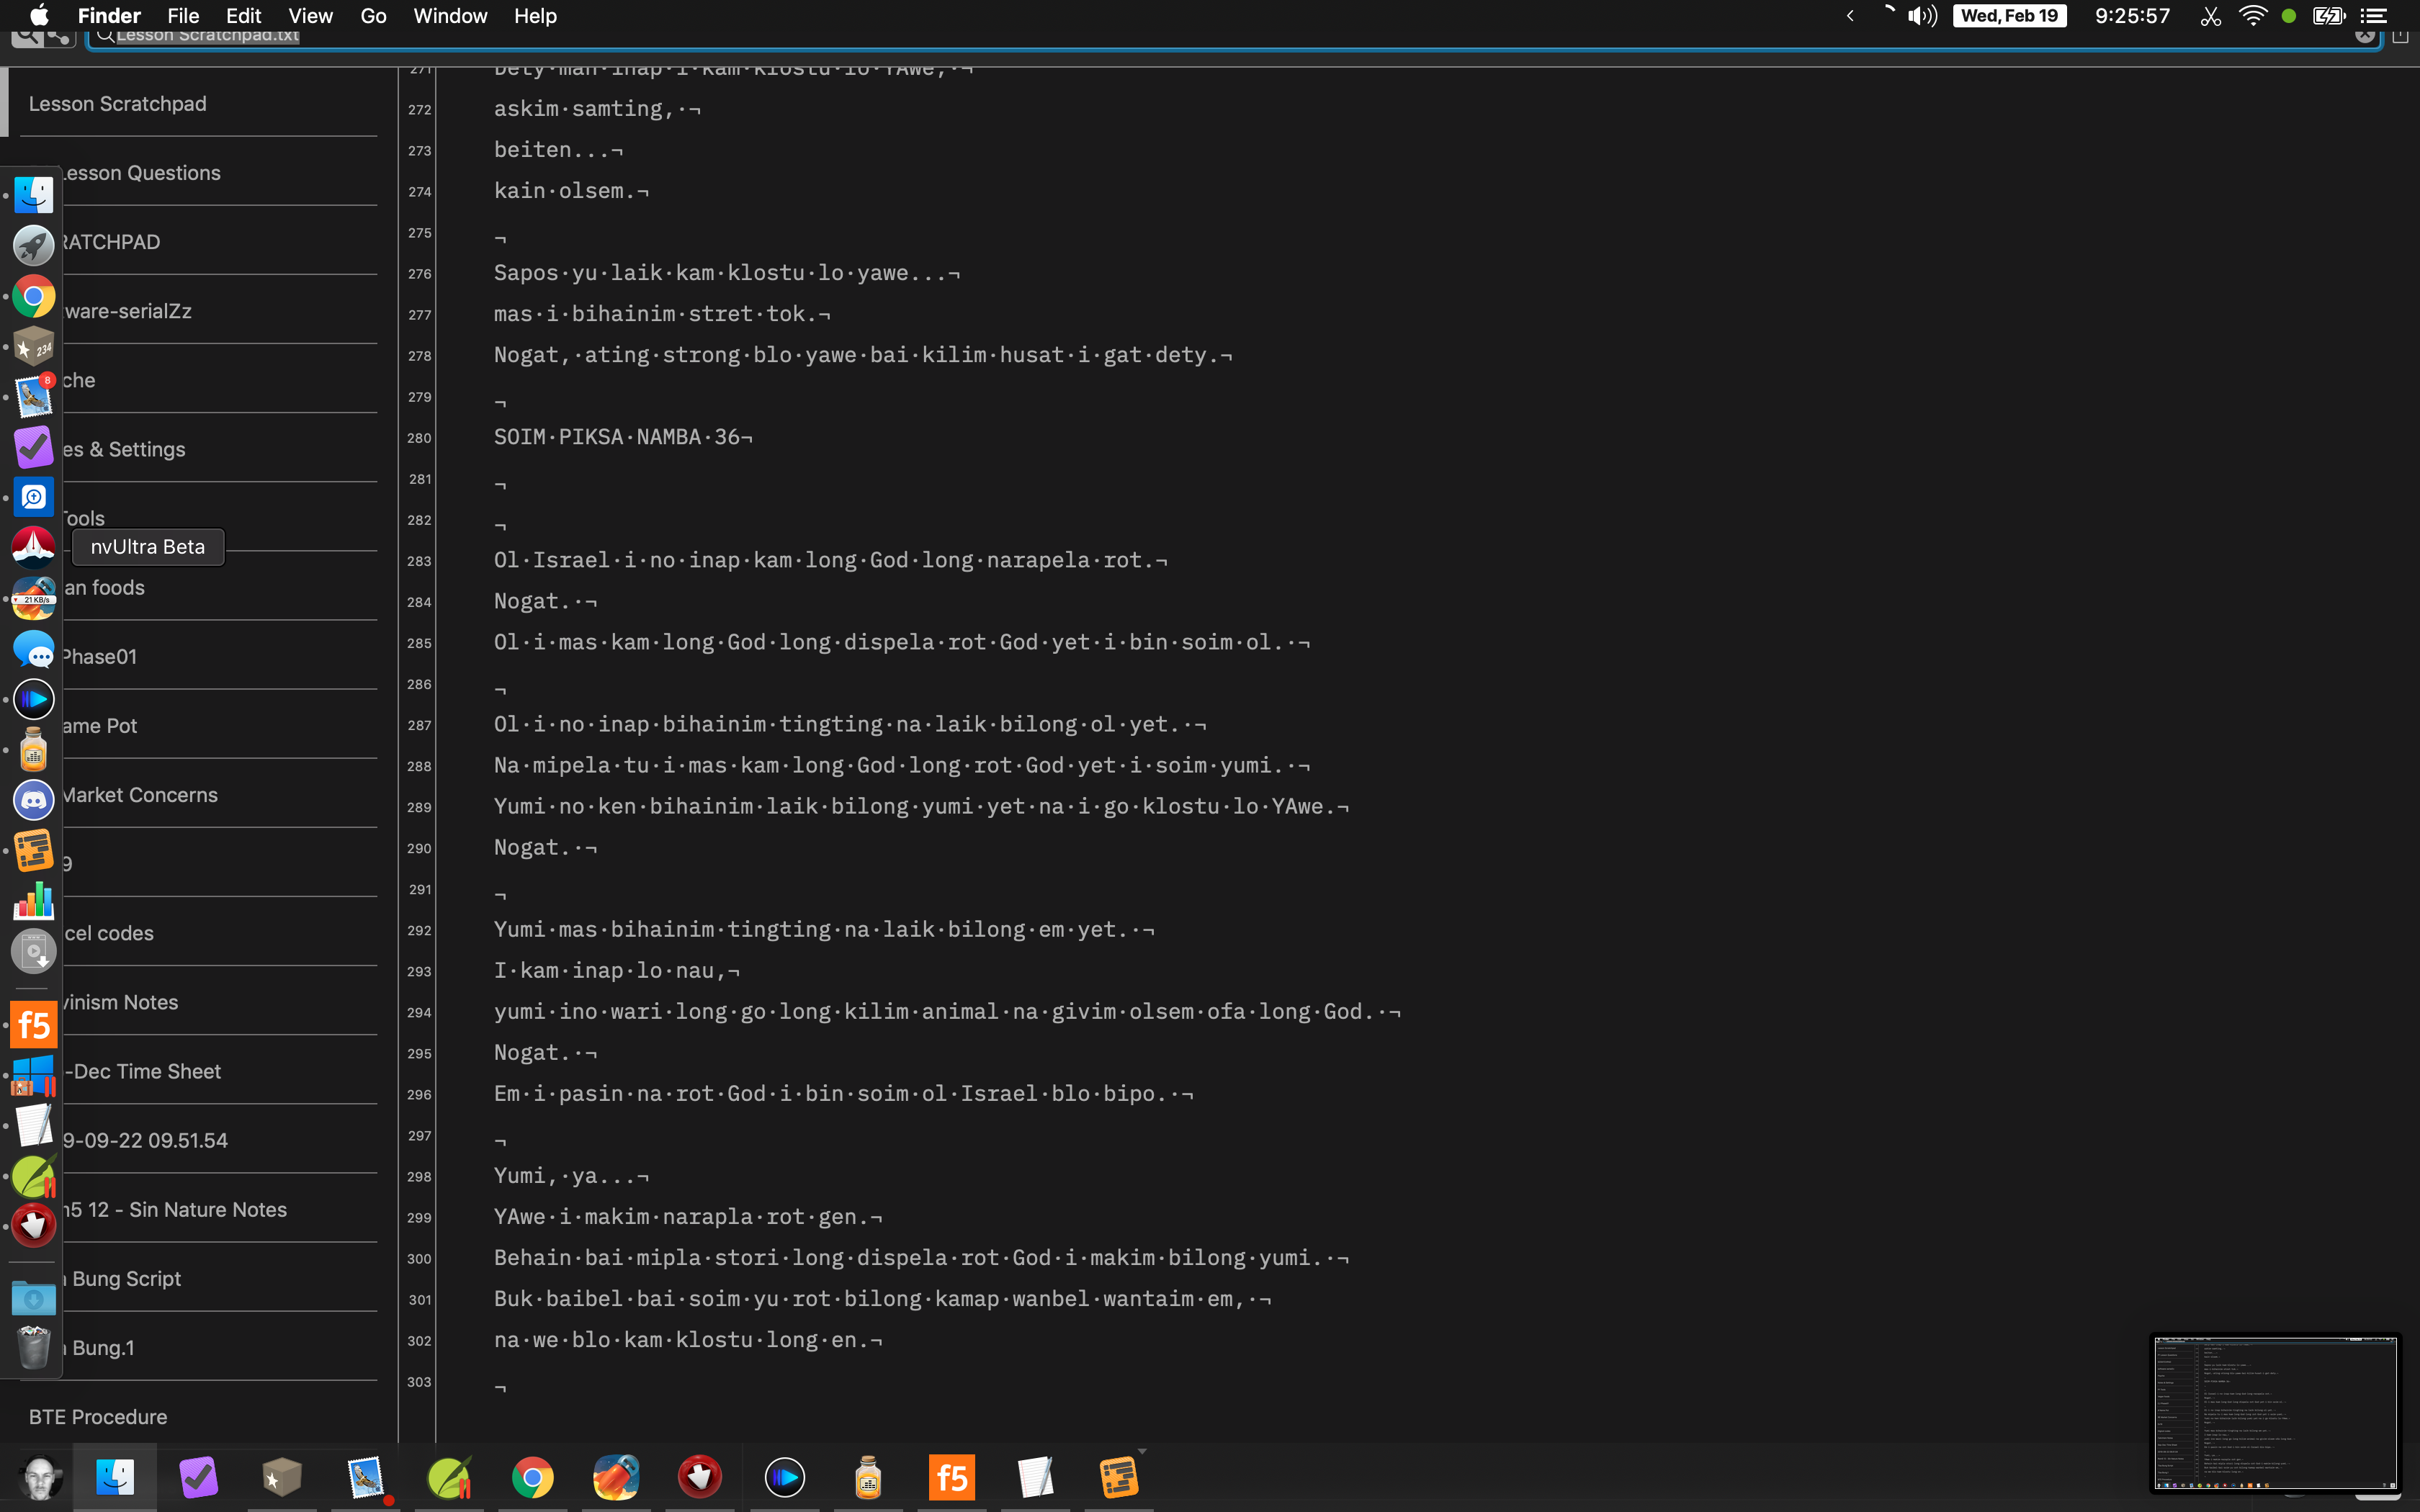This screenshot has width=2420, height=1512.
Task: Expand hidden menu bar items with chevron
Action: pos(1850,16)
